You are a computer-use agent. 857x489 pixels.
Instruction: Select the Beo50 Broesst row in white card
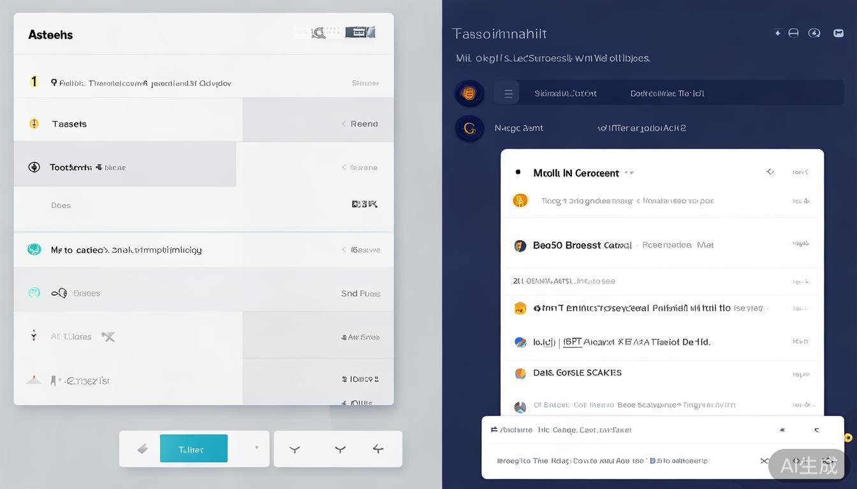pyautogui.click(x=612, y=245)
